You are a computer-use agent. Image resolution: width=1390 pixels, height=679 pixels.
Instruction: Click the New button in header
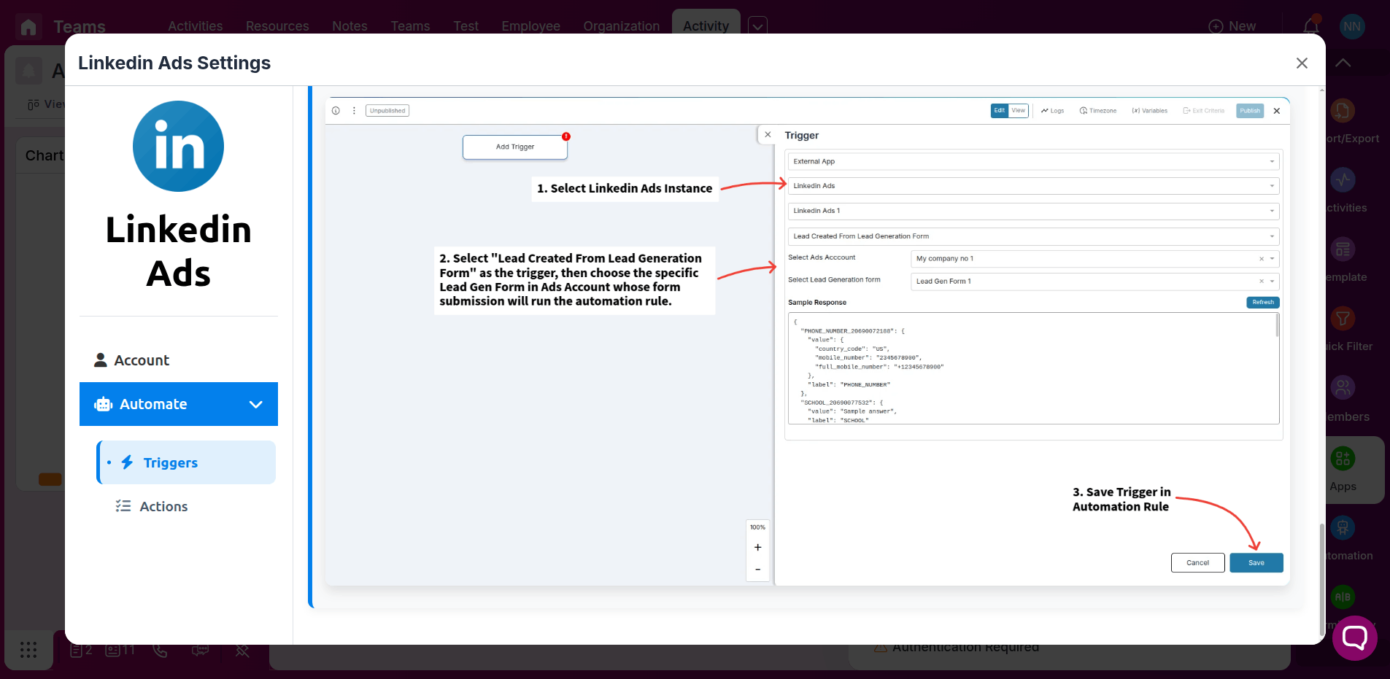coord(1232,26)
